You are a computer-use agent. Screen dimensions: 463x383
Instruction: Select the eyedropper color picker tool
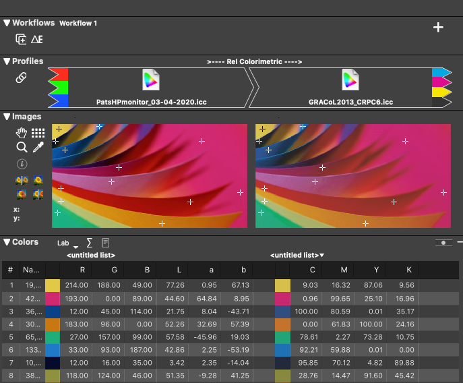pyautogui.click(x=38, y=147)
